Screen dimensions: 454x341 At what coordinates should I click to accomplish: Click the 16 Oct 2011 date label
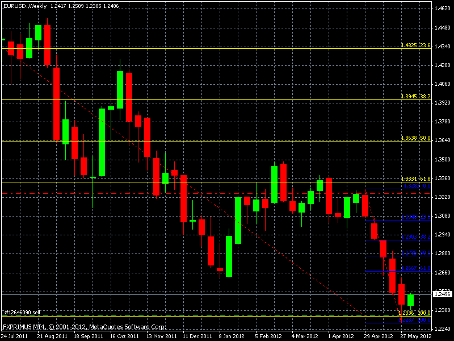(x=124, y=336)
